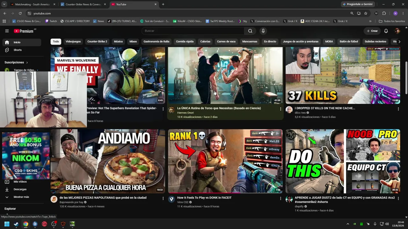Open options for APRENDE A JUGAR DUST2 video
Screen dimensions: 408x229
point(398,198)
